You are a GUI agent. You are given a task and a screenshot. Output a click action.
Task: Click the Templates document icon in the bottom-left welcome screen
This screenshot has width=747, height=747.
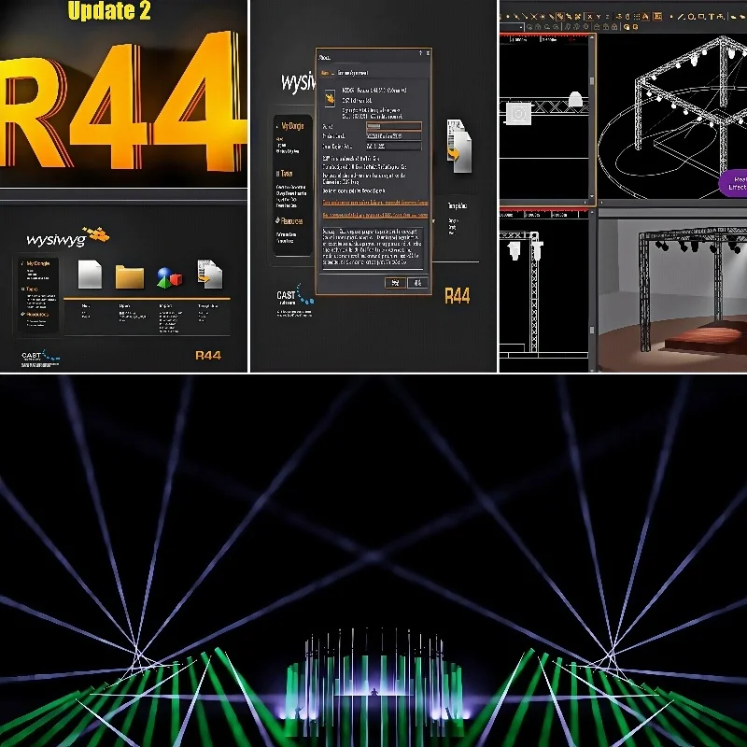[209, 274]
